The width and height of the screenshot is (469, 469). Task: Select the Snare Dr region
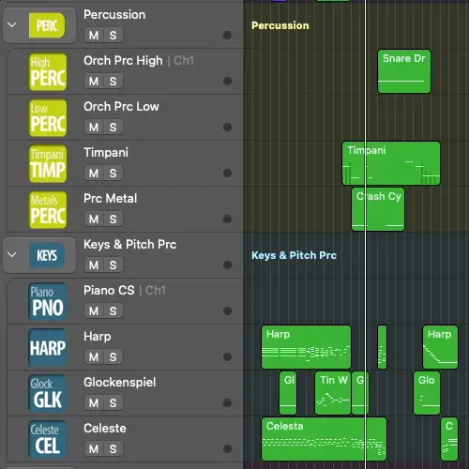[x=404, y=71]
